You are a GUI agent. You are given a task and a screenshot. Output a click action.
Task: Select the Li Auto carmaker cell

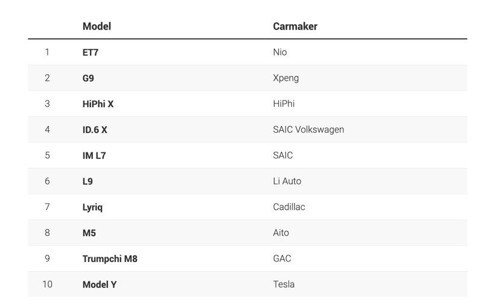(x=287, y=181)
